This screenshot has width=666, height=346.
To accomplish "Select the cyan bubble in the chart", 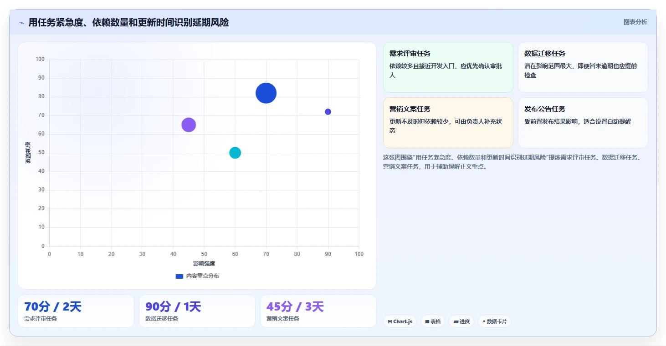I will [235, 153].
